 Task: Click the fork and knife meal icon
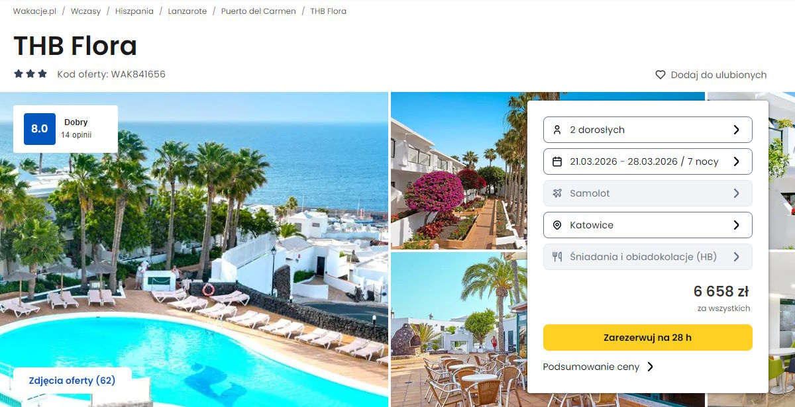click(x=557, y=257)
